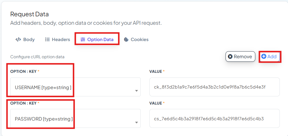Image resolution: width=288 pixels, height=136 pixels.
Task: Open the USERNAME [type=string] key selector
Action: pos(76,87)
